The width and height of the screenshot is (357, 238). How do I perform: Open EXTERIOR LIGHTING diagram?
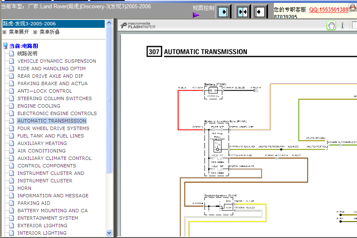pyautogui.click(x=42, y=226)
